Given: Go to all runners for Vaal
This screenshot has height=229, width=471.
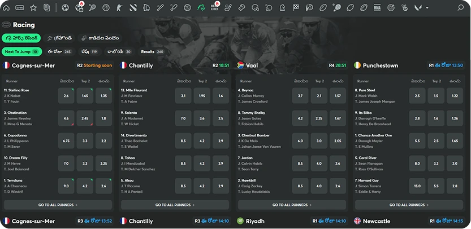Looking at the screenshot, I should 292,205.
